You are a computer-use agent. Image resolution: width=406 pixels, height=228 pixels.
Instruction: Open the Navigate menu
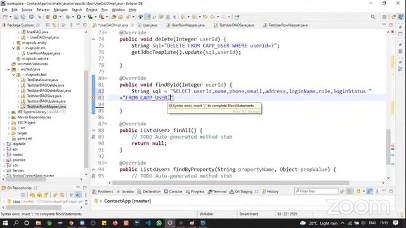pyautogui.click(x=61, y=9)
